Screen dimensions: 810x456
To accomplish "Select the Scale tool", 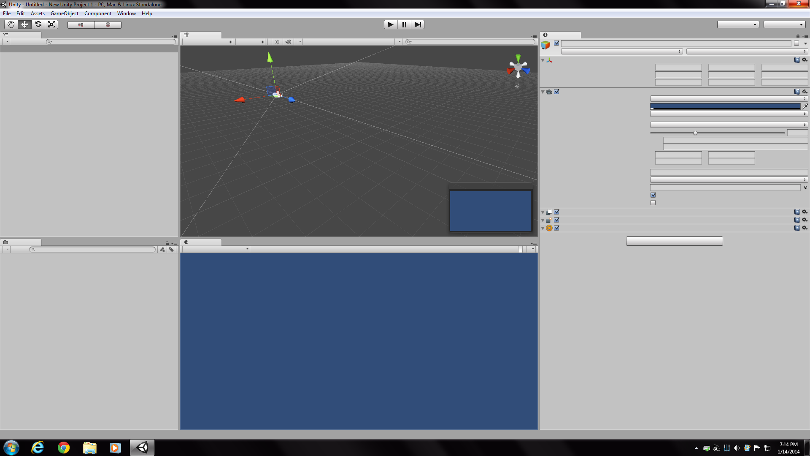I will 51,24.
